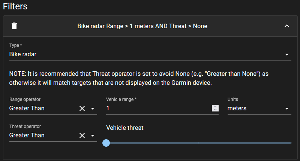Clear the Range operator selection
The height and width of the screenshot is (161, 300).
82,108
